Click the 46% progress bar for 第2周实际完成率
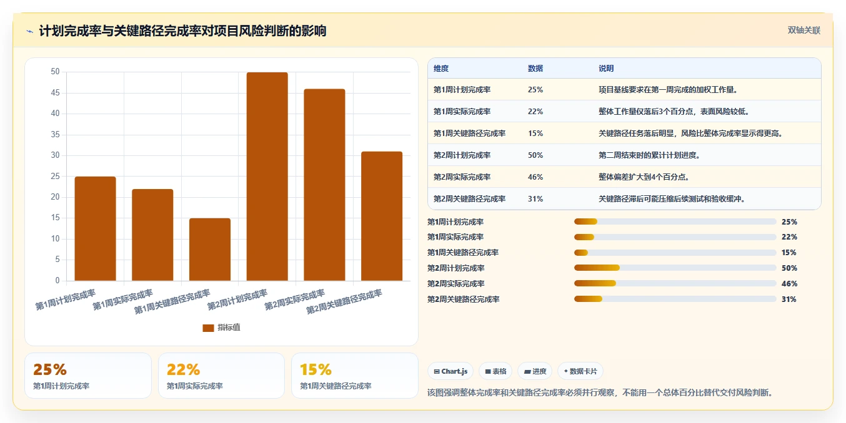The height and width of the screenshot is (423, 846). pyautogui.click(x=675, y=284)
